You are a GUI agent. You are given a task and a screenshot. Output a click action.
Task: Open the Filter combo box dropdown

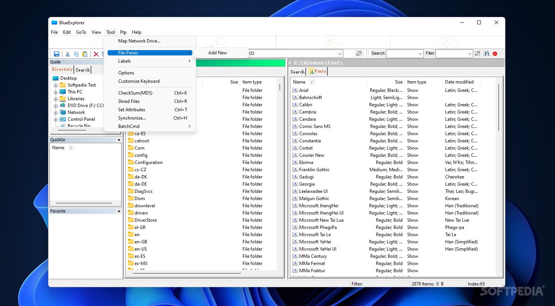[469, 54]
